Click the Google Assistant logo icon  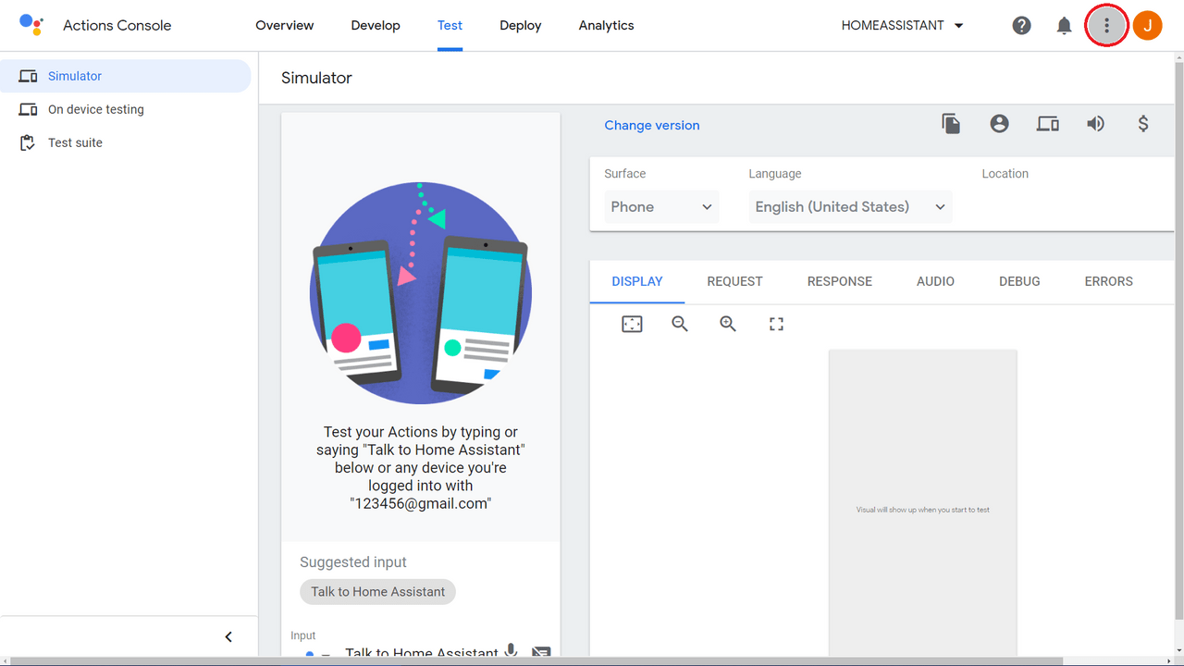[31, 25]
